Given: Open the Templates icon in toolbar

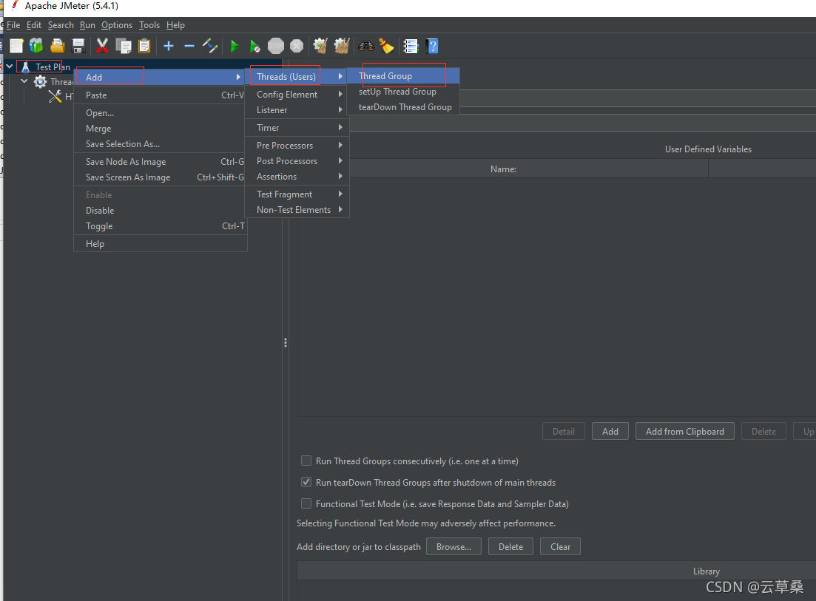Looking at the screenshot, I should (36, 46).
